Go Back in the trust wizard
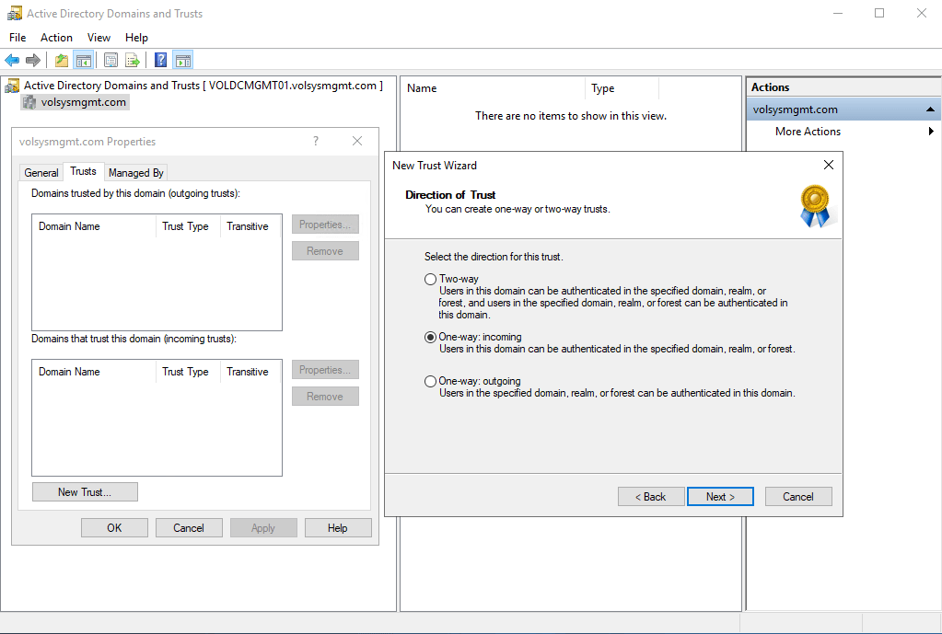Screen dimensions: 942x634 tap(651, 497)
